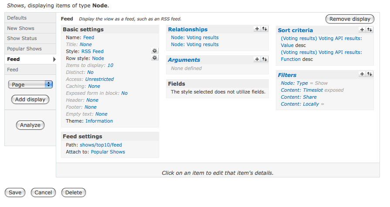Add a new relationship with plus icon
The width and height of the screenshot is (390, 207).
(x=257, y=29)
